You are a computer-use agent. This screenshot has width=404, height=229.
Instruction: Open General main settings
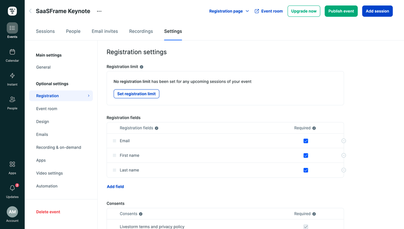tap(43, 67)
